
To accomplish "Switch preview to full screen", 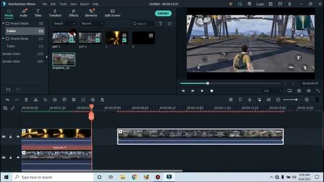I will coord(318,91).
